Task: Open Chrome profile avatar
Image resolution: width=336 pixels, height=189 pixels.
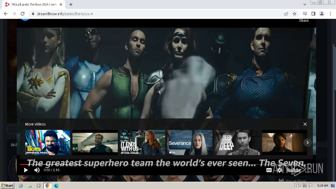Action: tap(322, 14)
